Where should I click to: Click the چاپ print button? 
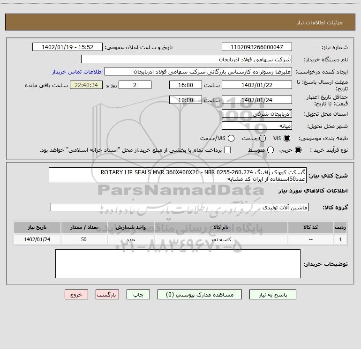(138, 295)
